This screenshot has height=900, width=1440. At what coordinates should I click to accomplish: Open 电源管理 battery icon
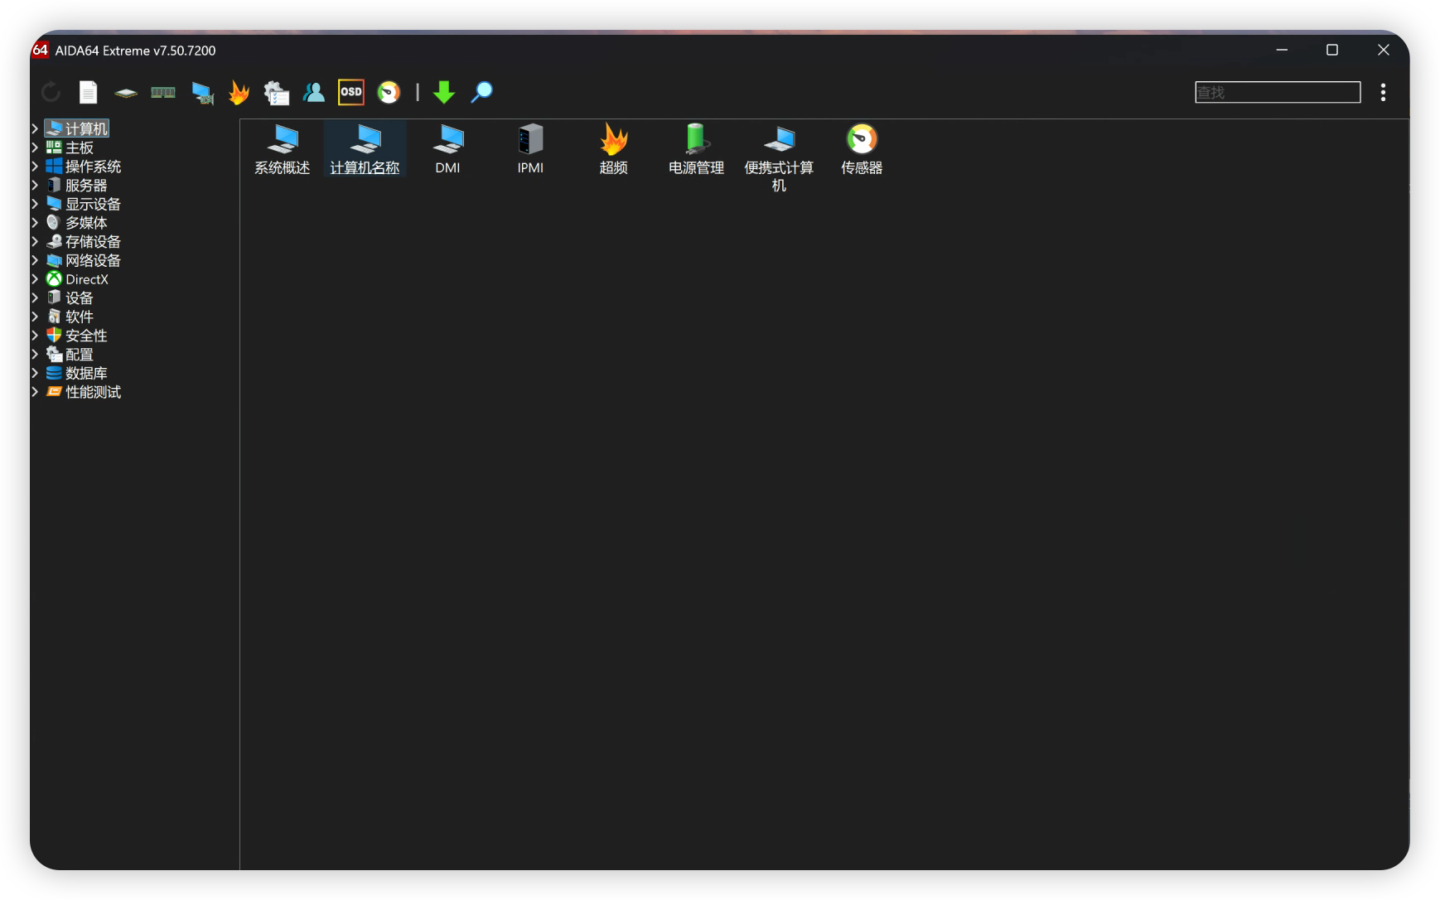click(x=696, y=149)
